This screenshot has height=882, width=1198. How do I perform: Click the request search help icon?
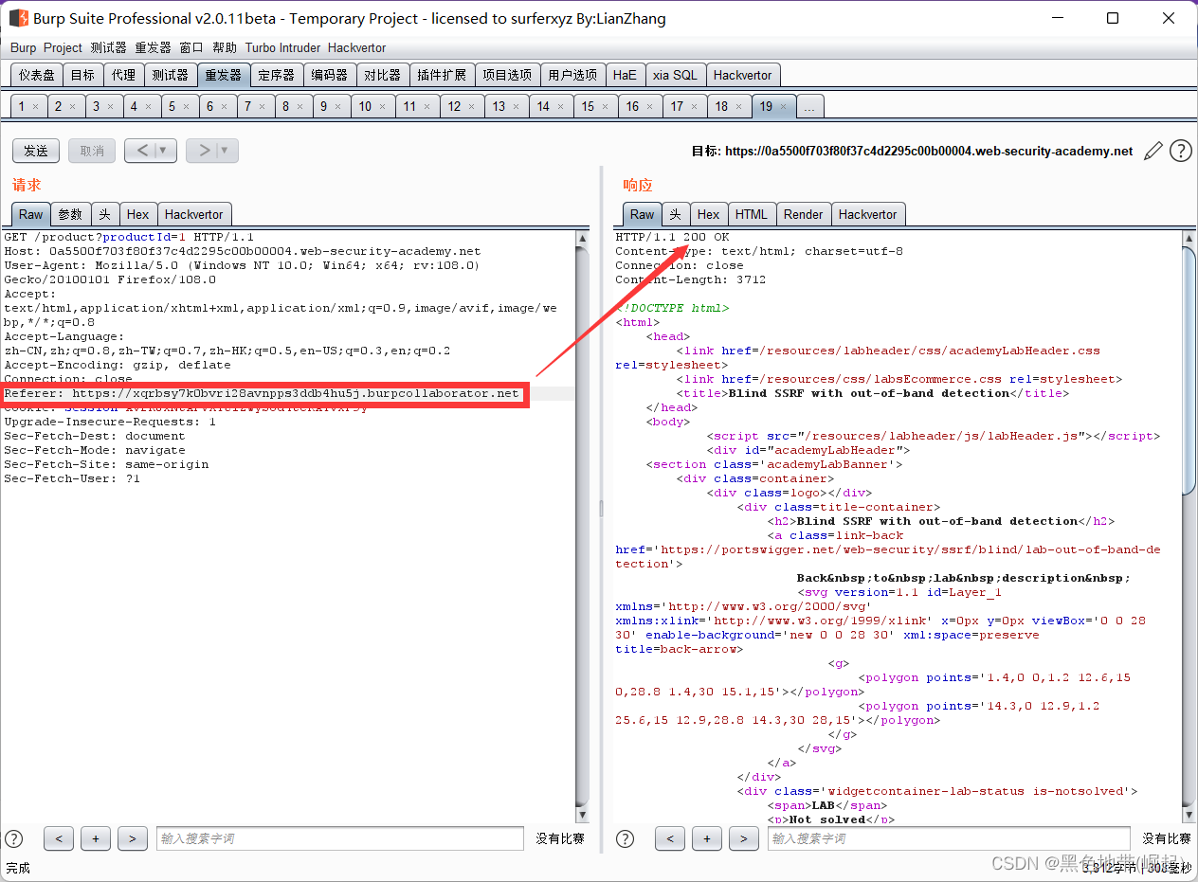[x=14, y=838]
